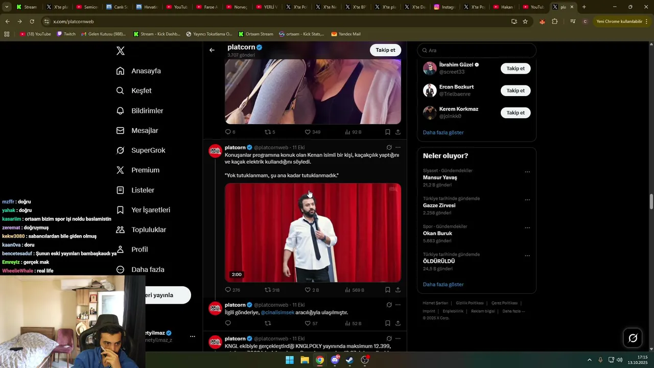Like the Konuşanlar post with 2 B likes

tap(312, 290)
